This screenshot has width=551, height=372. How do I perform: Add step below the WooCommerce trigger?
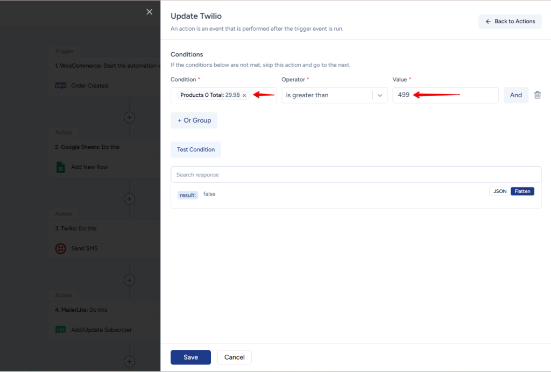(129, 117)
